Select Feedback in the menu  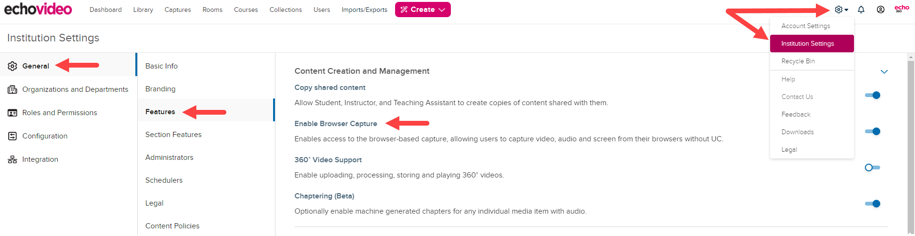[x=812, y=114]
